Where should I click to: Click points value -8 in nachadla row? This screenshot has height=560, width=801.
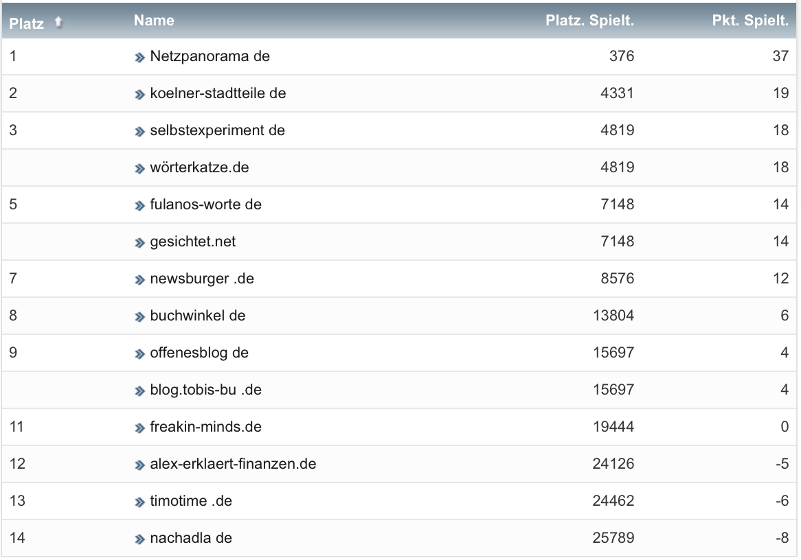(x=782, y=537)
